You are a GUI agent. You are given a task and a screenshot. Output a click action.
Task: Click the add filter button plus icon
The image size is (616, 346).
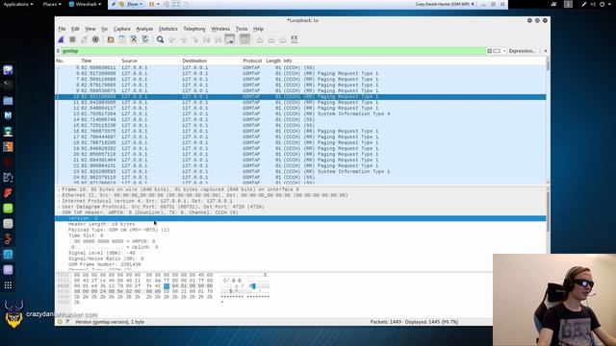[546, 51]
